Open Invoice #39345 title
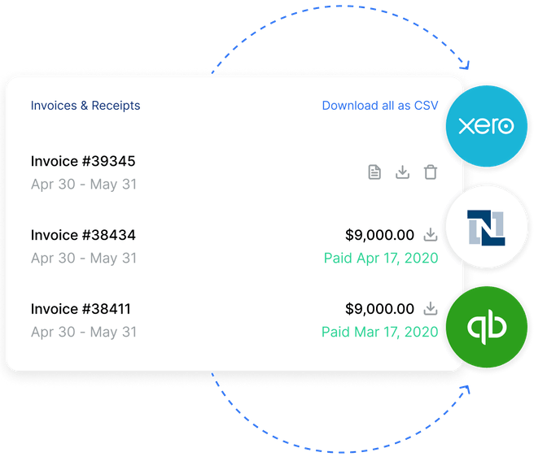Image resolution: width=534 pixels, height=461 pixels. [83, 161]
